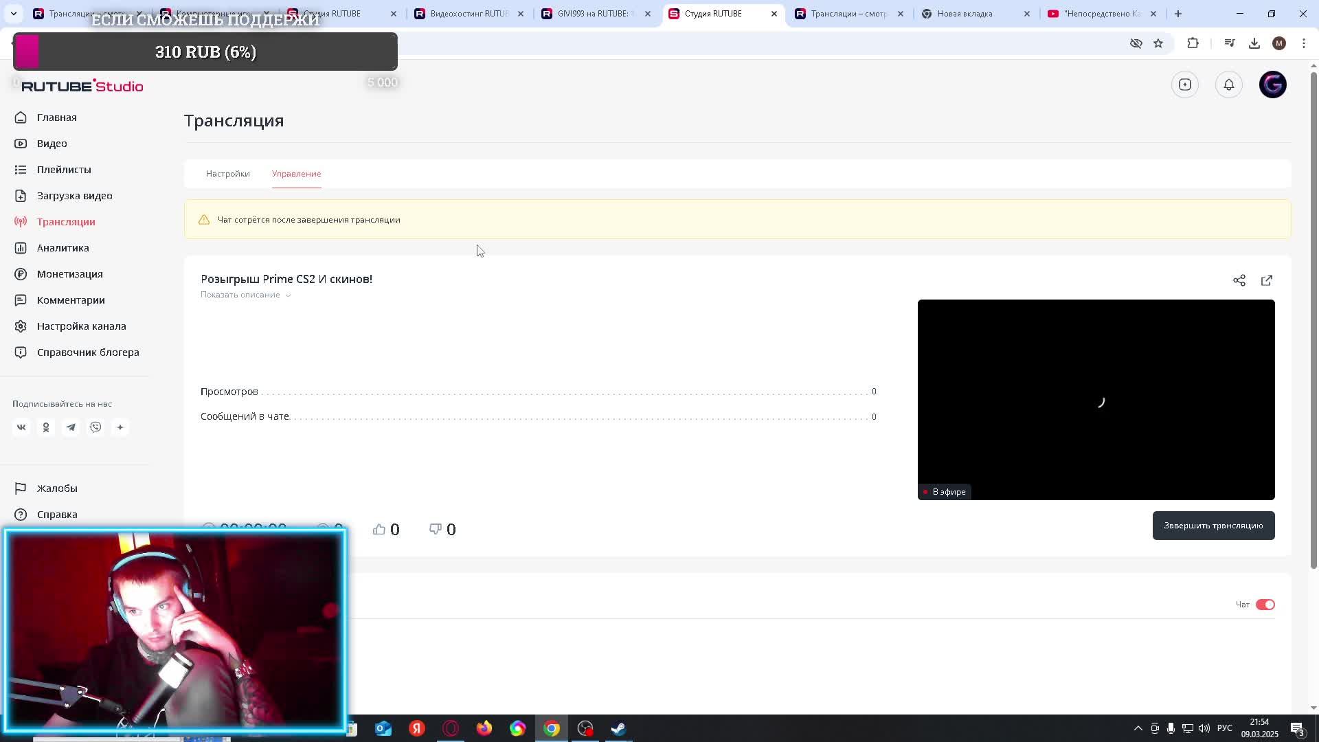The width and height of the screenshot is (1319, 742).
Task: Click the РУС language indicator
Action: click(x=1225, y=728)
